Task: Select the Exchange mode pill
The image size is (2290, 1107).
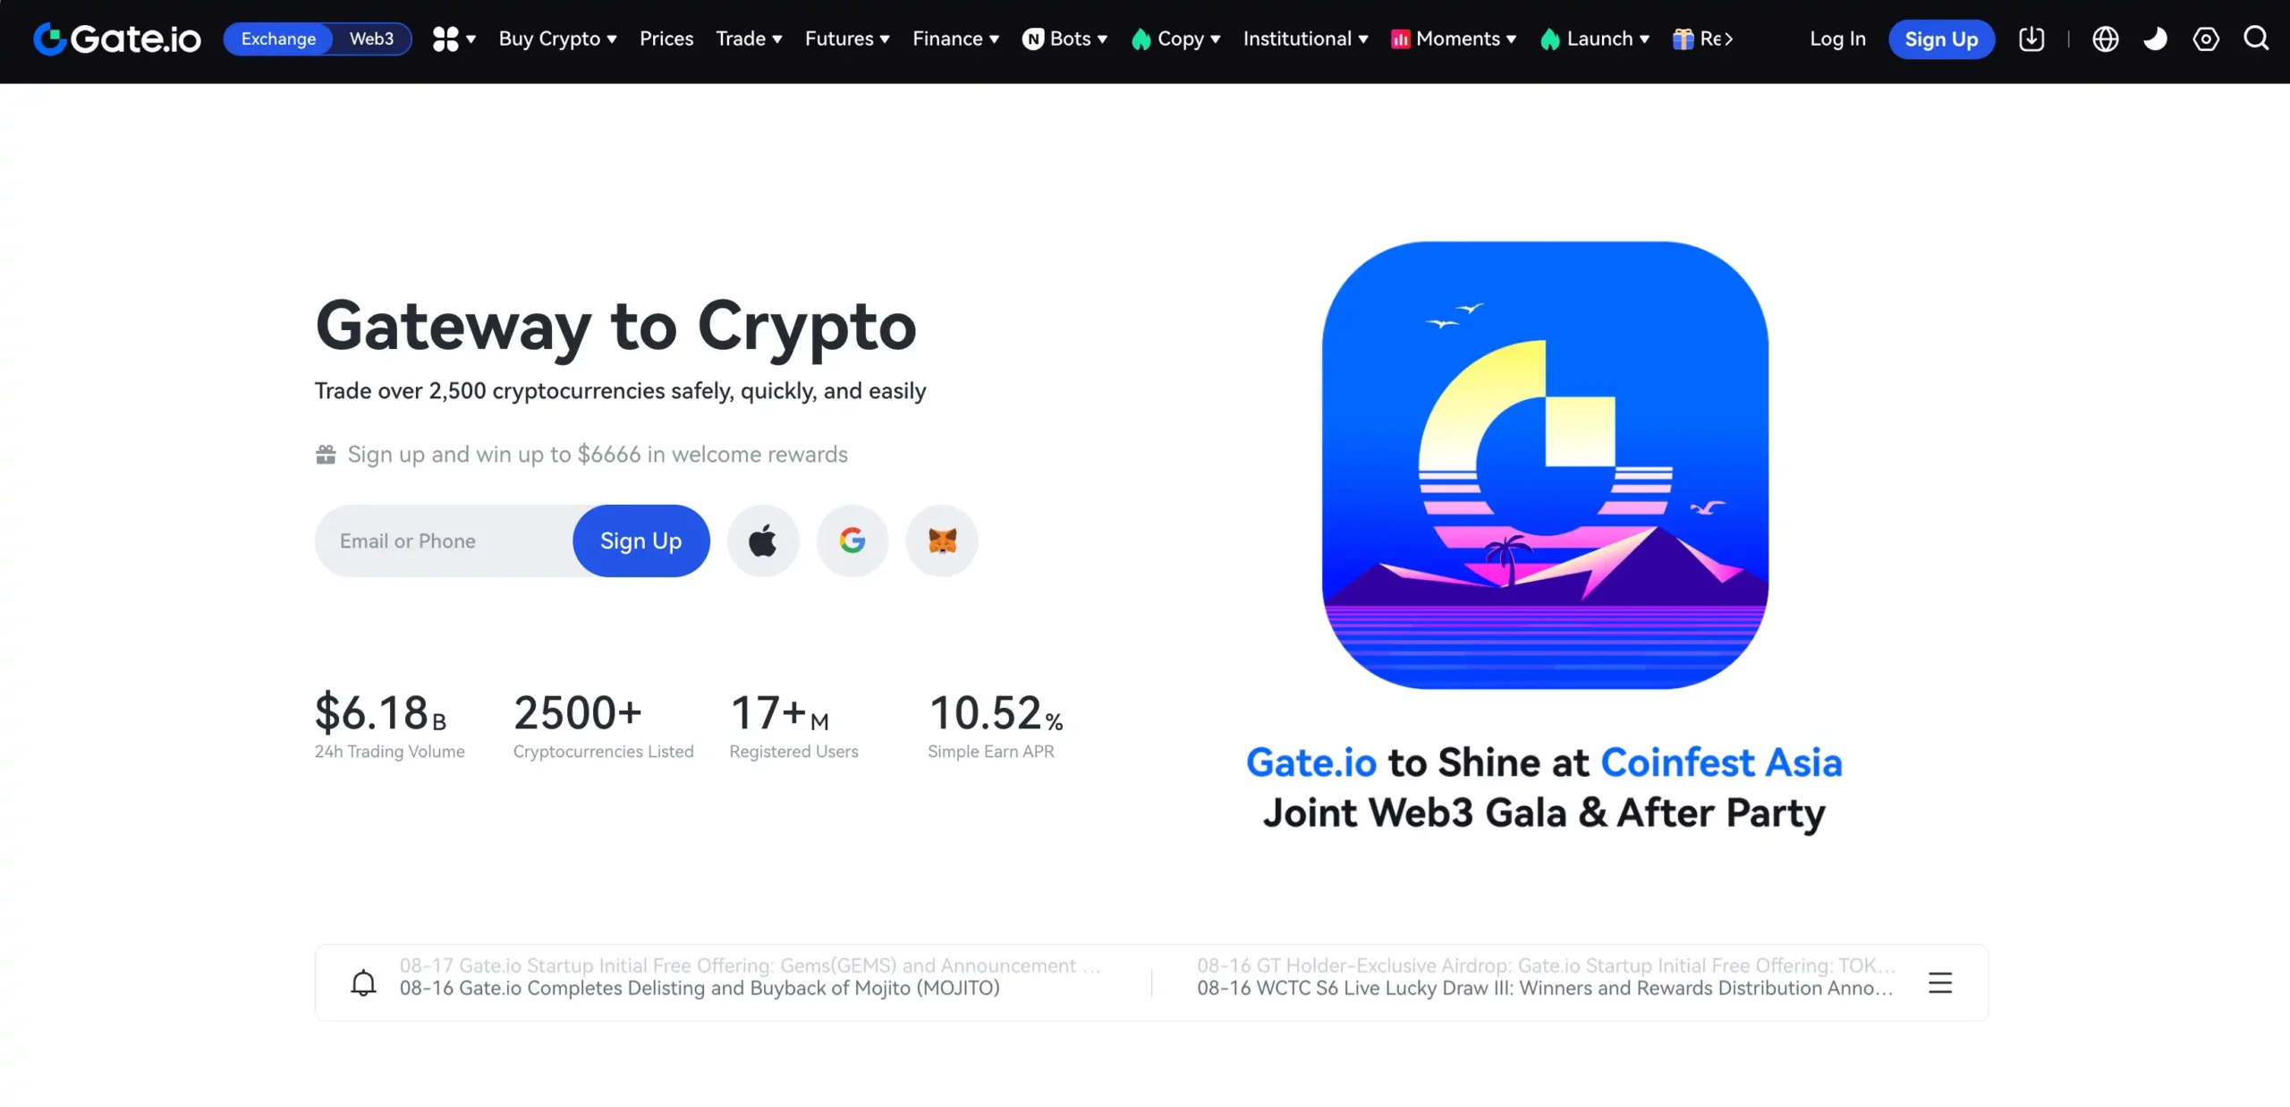Action: point(278,39)
